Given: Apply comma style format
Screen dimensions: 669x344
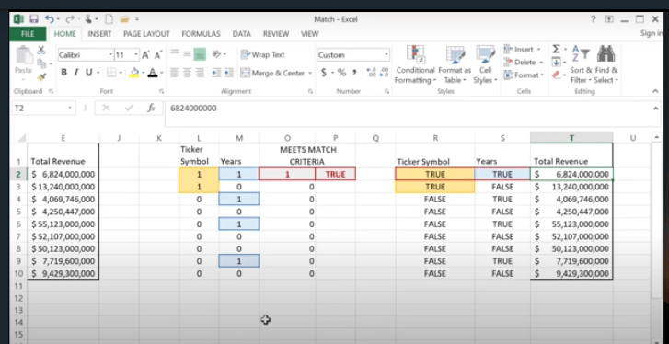Looking at the screenshot, I should [354, 73].
